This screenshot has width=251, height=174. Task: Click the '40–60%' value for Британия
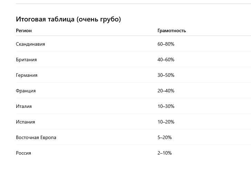coord(166,60)
